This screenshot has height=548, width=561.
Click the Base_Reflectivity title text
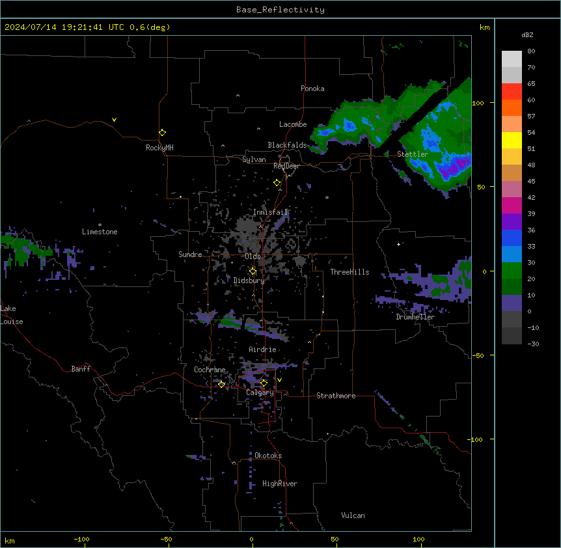280,10
